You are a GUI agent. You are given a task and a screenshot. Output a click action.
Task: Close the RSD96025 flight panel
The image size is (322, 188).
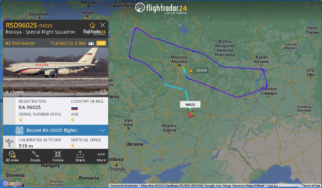103,25
